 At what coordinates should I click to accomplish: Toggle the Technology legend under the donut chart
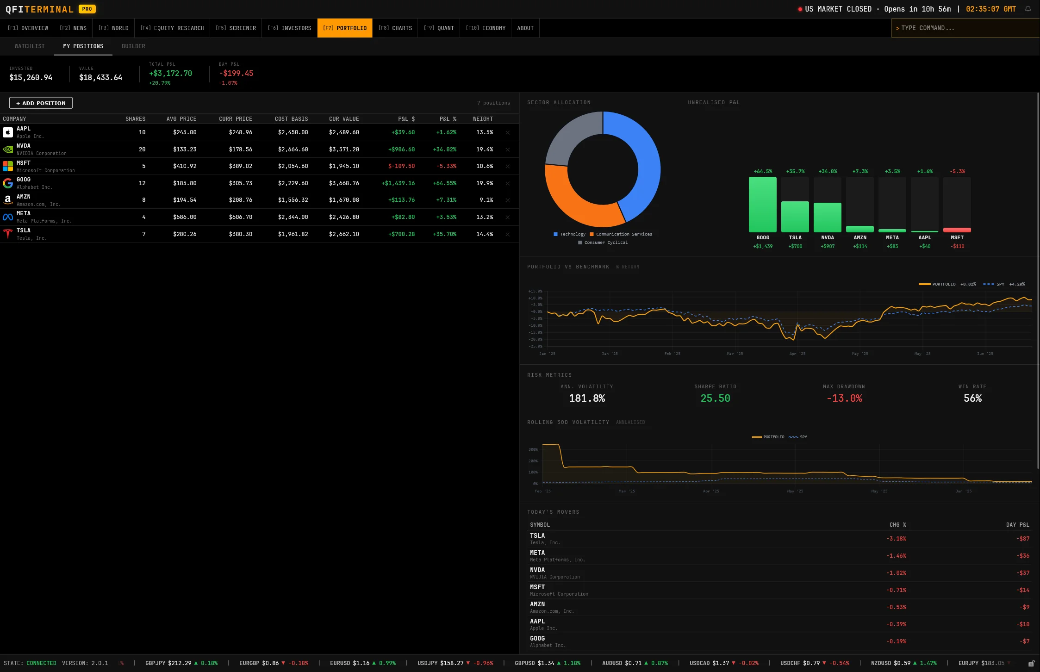[x=570, y=234]
